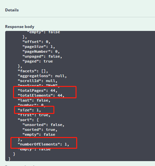
Task: Select the "pageNumber": 0 line
Action: 41,51
